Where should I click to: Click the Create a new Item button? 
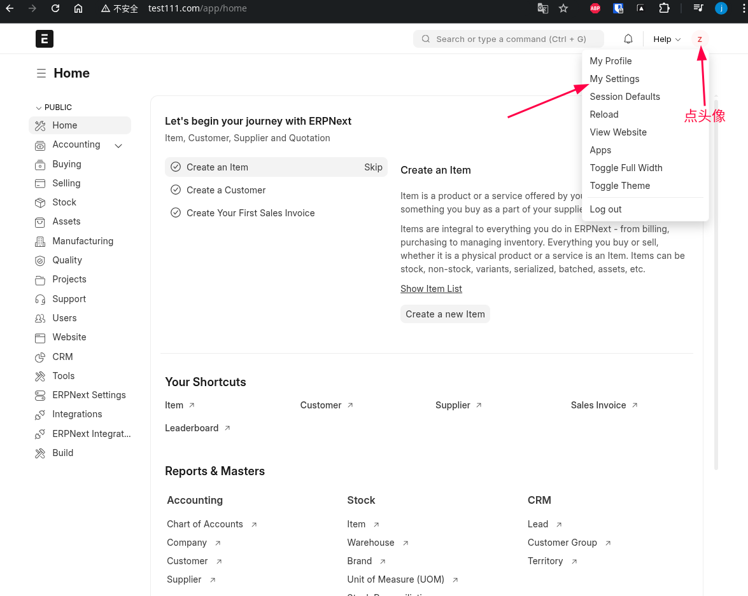pyautogui.click(x=445, y=314)
